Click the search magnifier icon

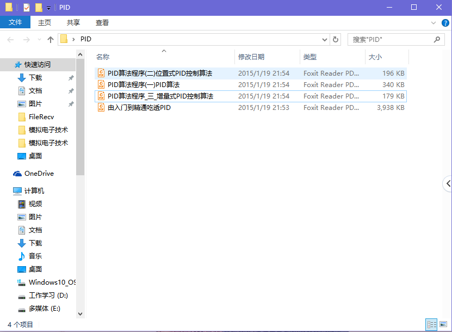click(437, 40)
